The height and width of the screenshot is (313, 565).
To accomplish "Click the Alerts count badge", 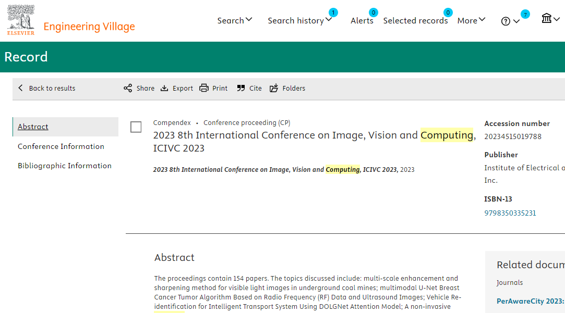I will [x=374, y=12].
